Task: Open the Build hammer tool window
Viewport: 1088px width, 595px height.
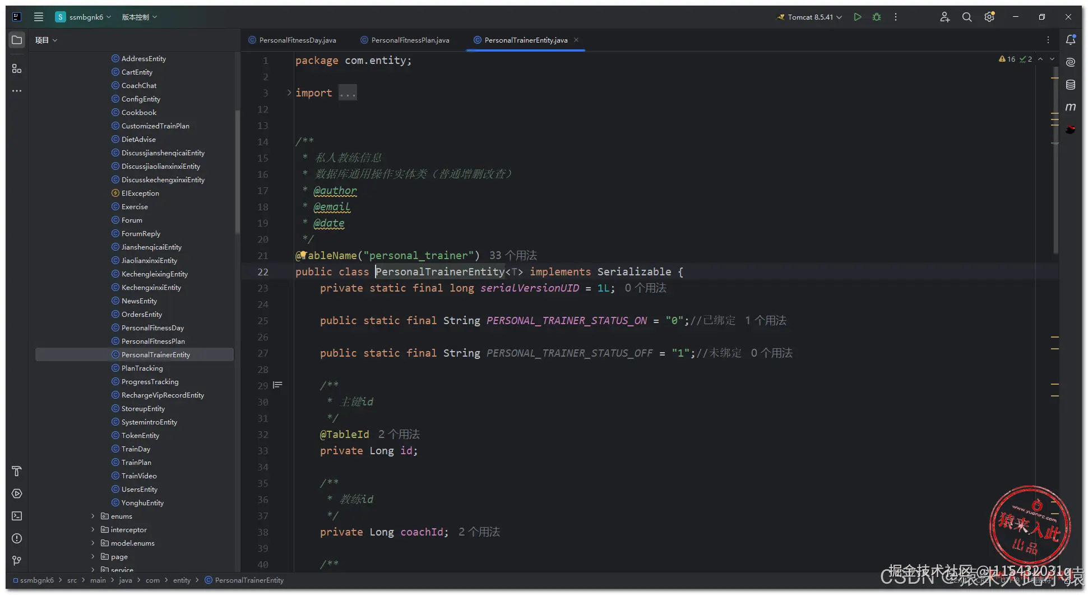Action: click(x=17, y=471)
